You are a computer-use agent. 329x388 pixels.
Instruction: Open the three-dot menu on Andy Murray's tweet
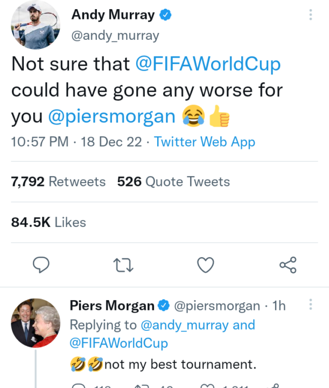(x=311, y=15)
